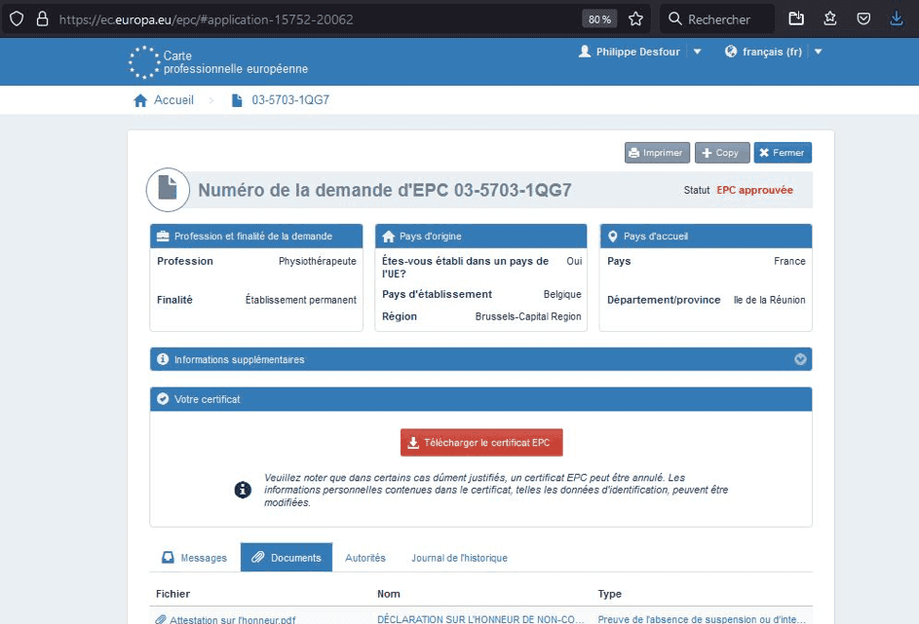Click the info icon beside certificate notice
This screenshot has width=919, height=624.
point(243,490)
